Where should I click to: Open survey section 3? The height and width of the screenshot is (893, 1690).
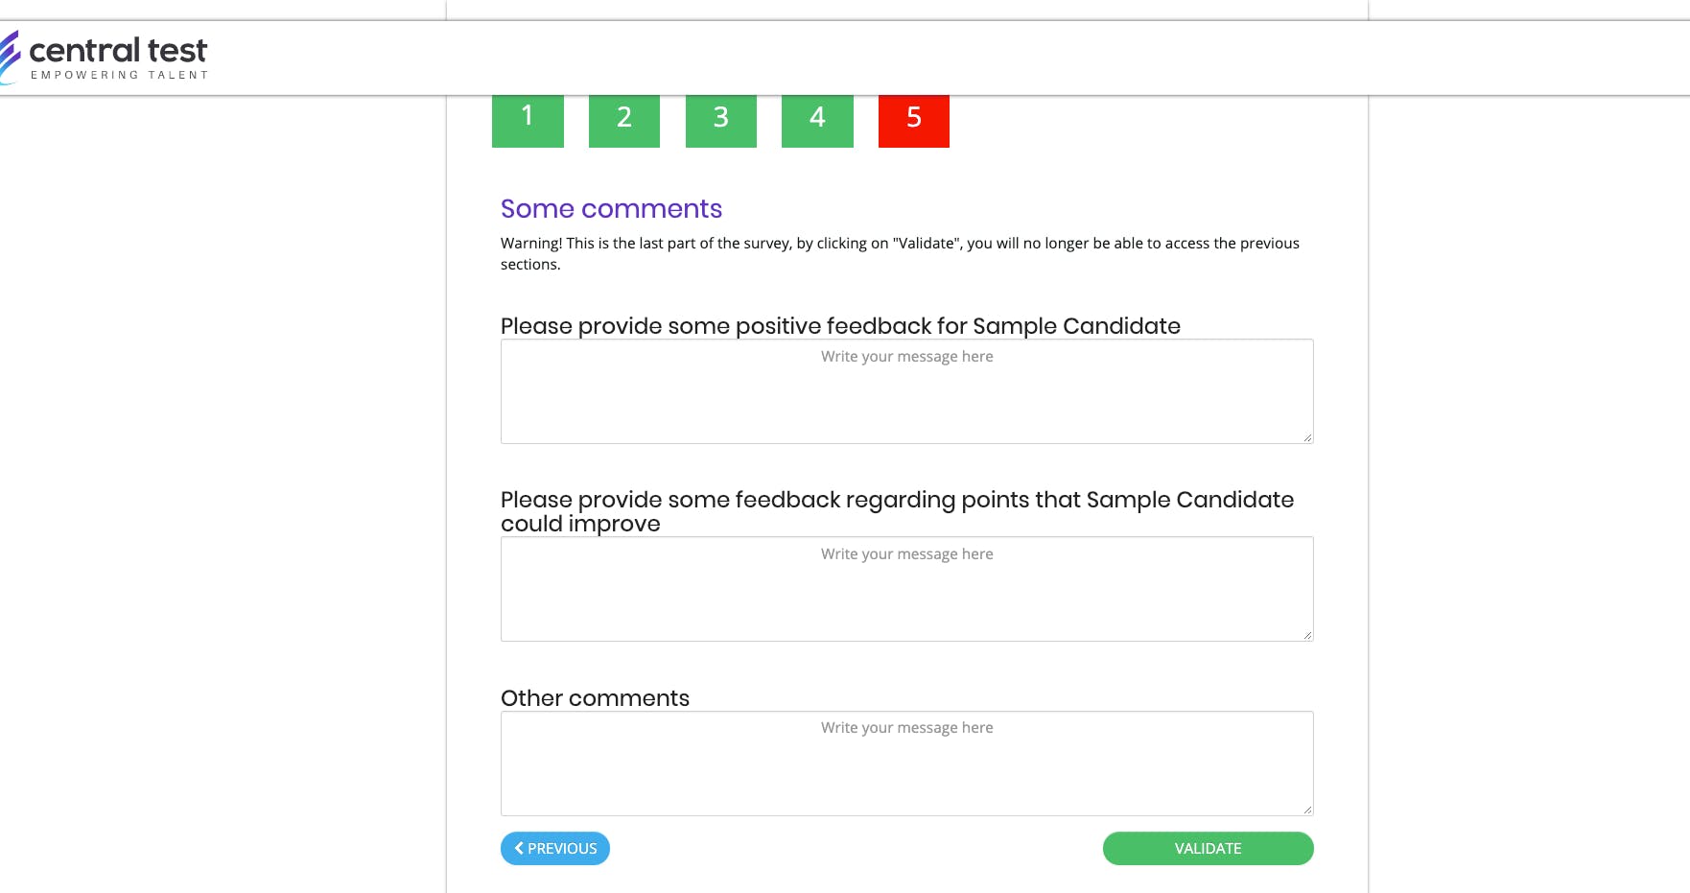(x=721, y=120)
